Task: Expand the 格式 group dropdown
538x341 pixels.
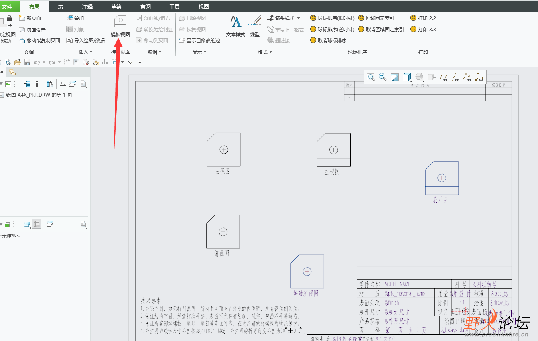Action: [265, 52]
